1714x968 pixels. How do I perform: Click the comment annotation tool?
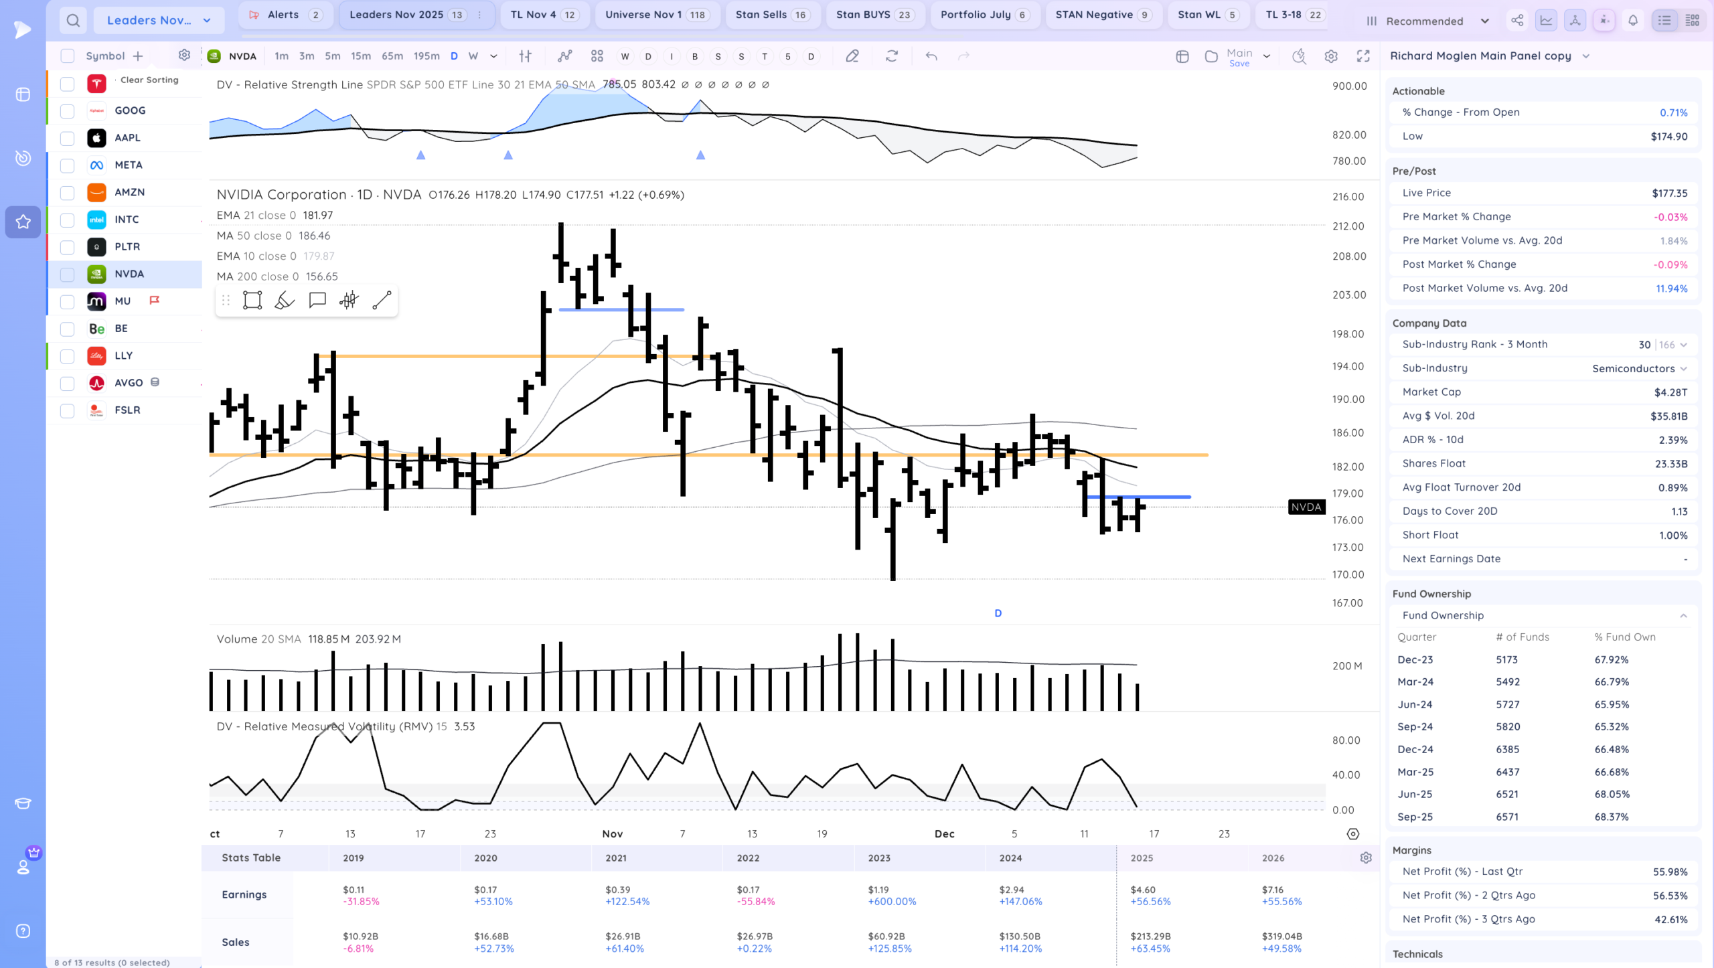click(317, 301)
